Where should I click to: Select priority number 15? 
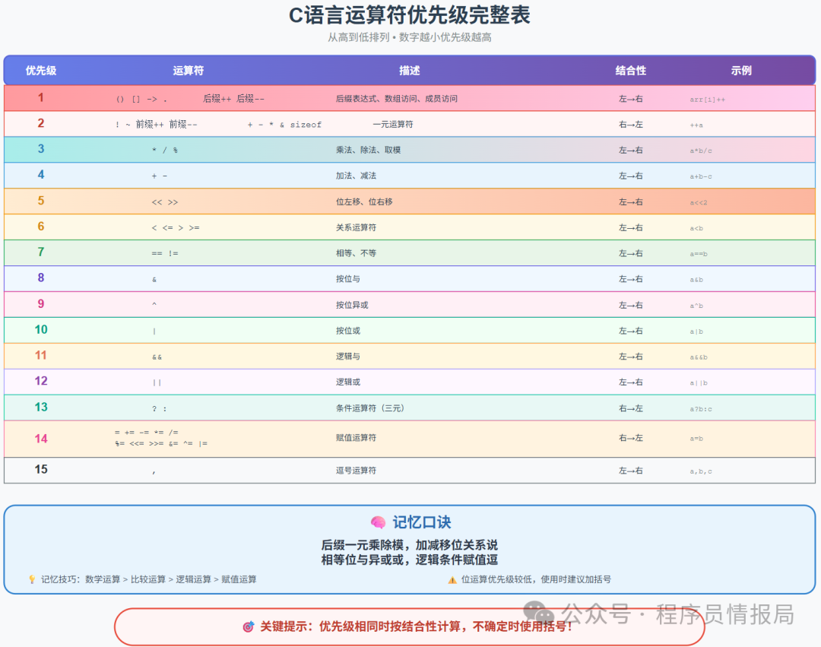[x=41, y=469]
